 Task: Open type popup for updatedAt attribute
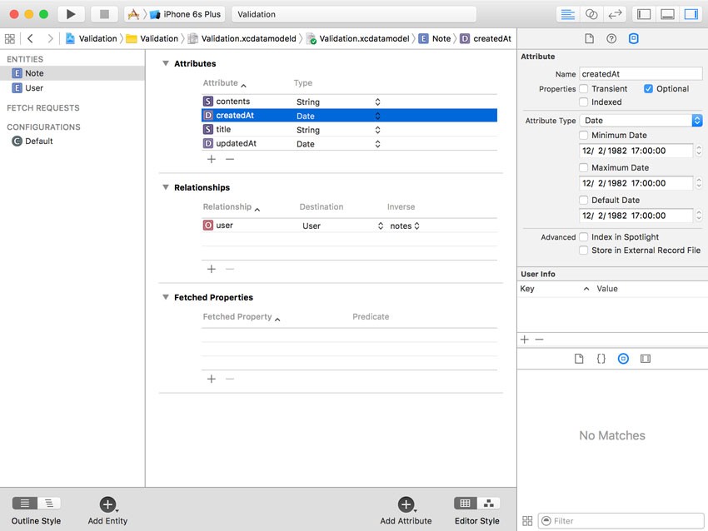[x=377, y=144]
